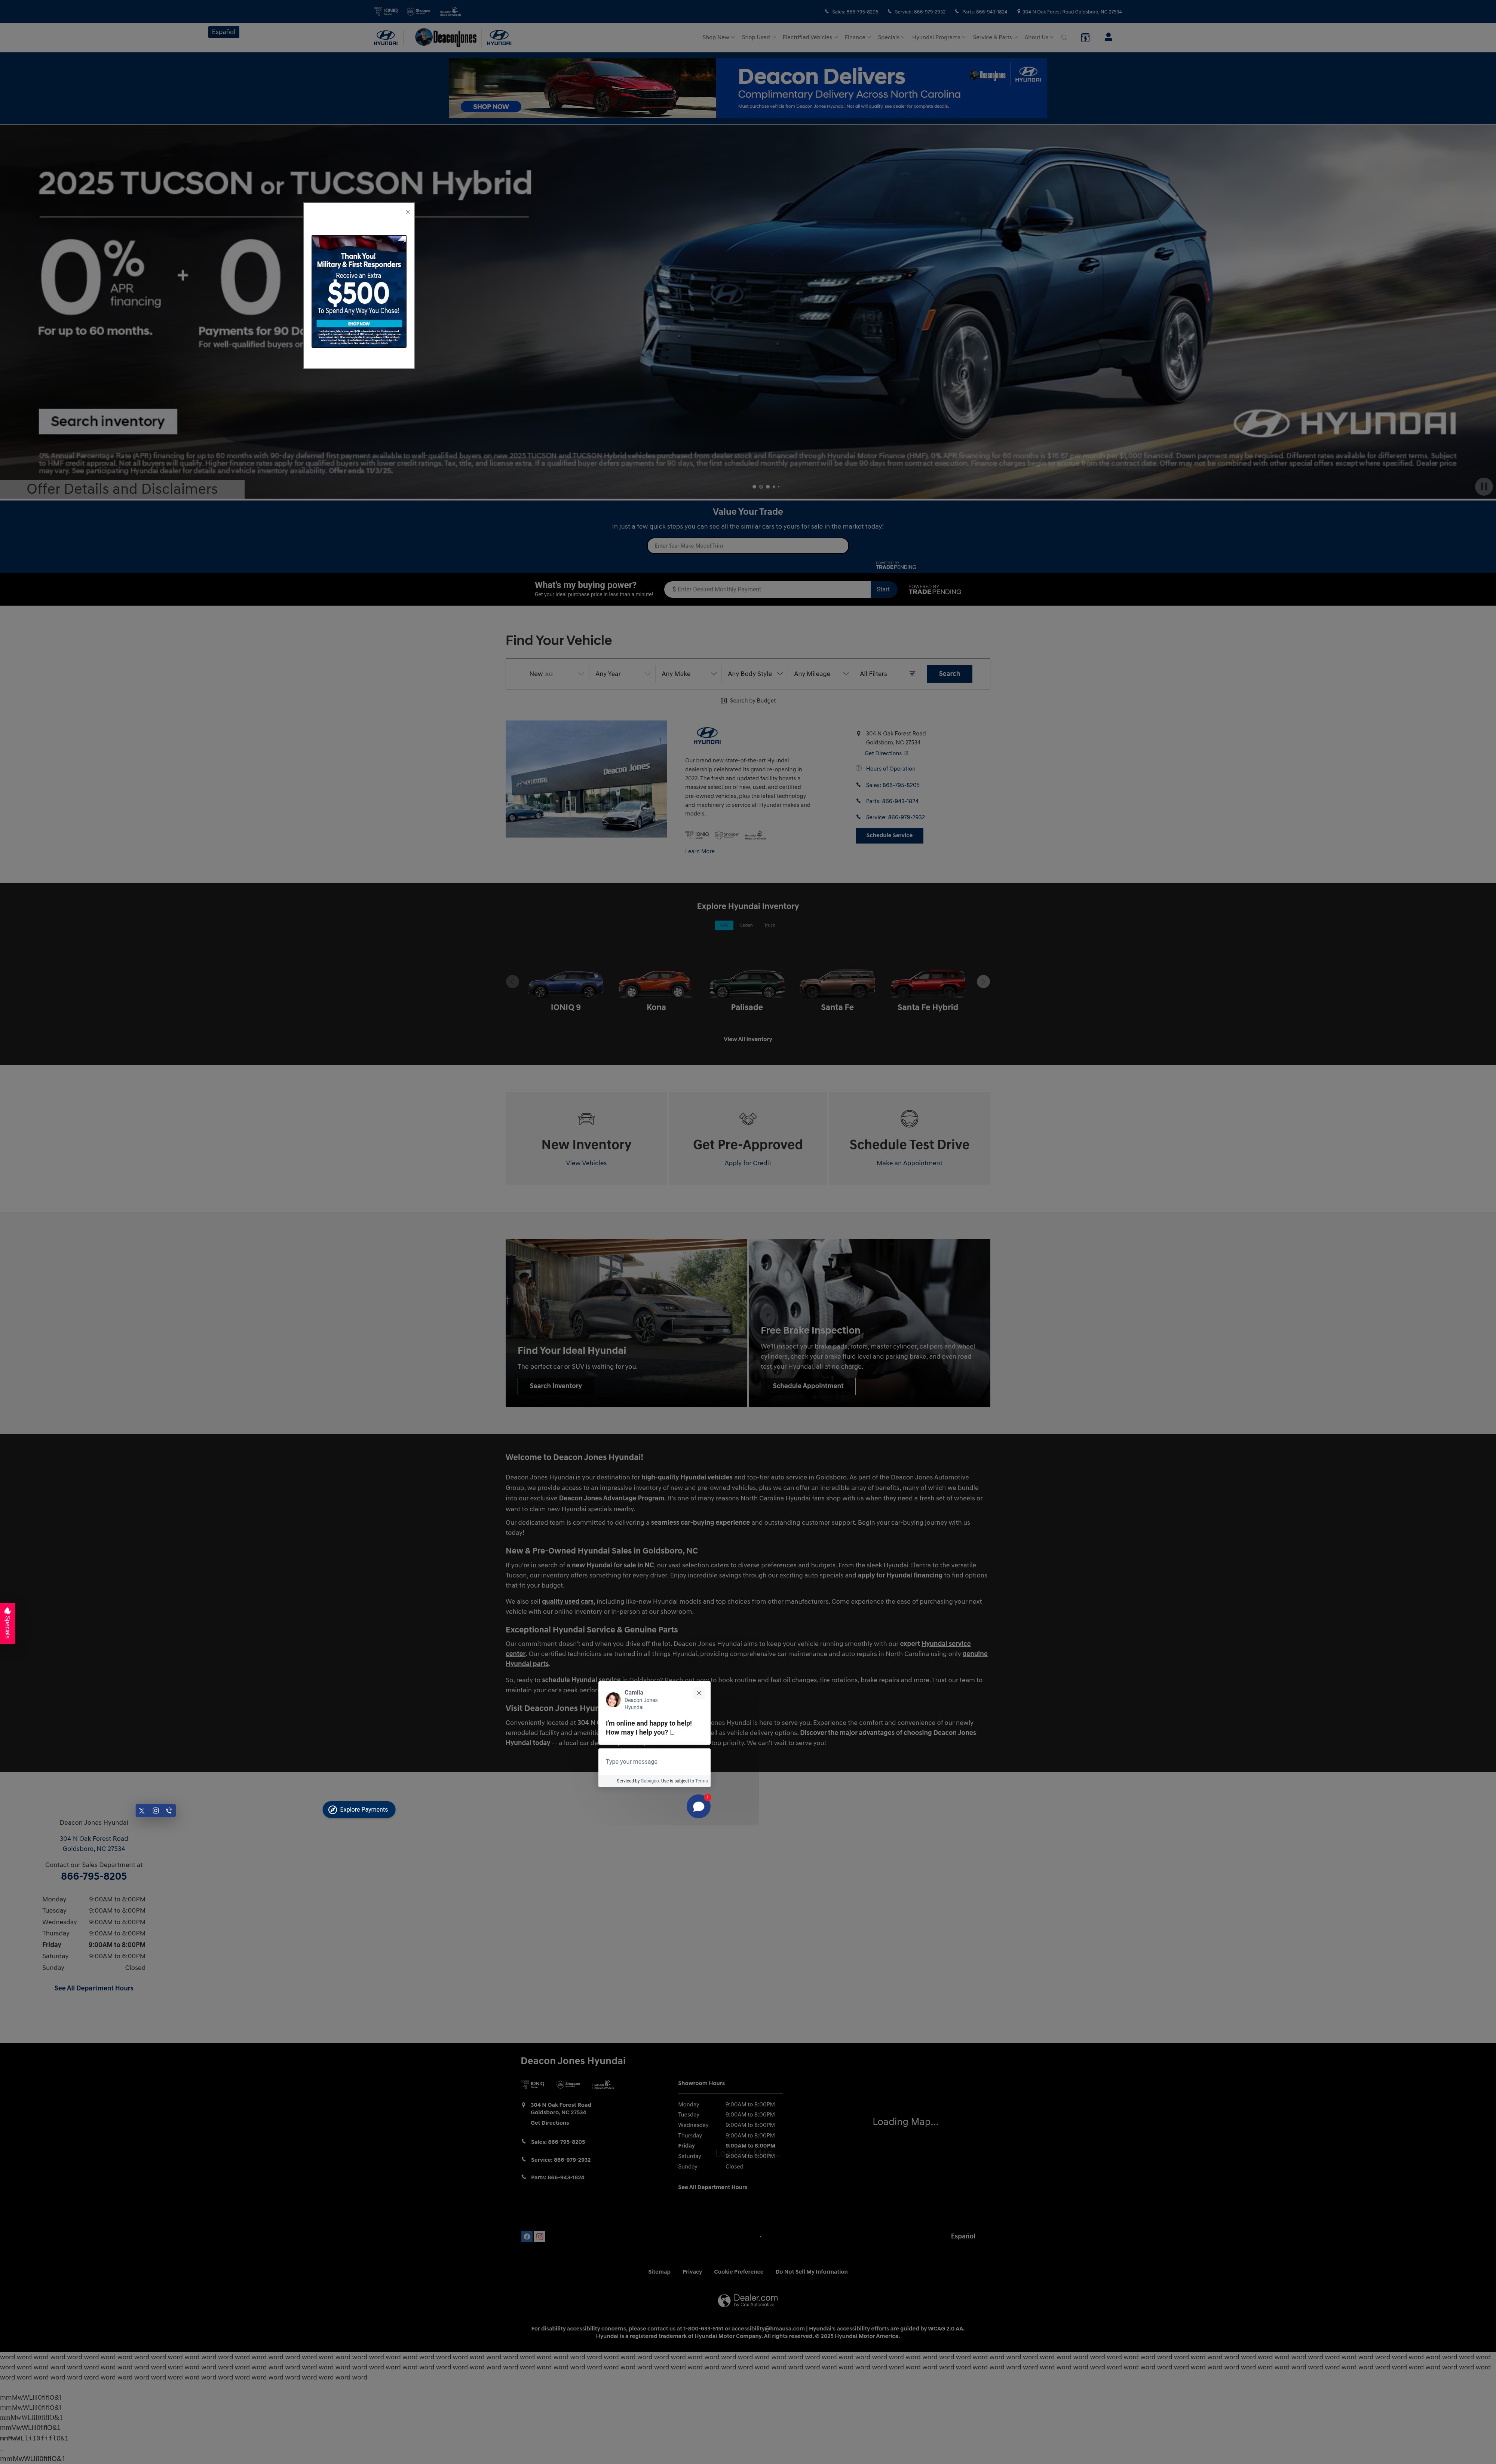The width and height of the screenshot is (1496, 2464).
Task: Open the Hours of Operation link
Action: (x=890, y=769)
